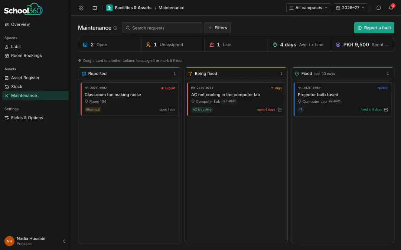Click the drag hint move icon
401x250 pixels.
coord(80,60)
